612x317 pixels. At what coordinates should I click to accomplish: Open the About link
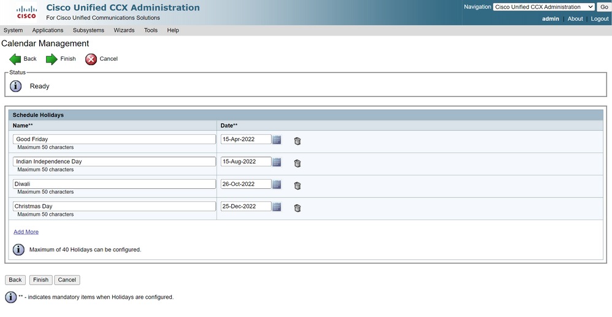tap(575, 19)
